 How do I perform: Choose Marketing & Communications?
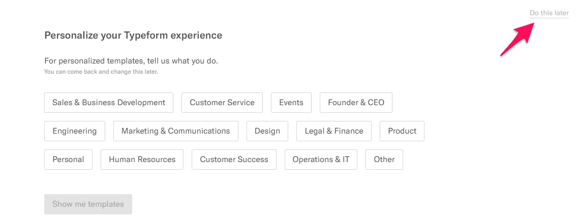pos(176,131)
